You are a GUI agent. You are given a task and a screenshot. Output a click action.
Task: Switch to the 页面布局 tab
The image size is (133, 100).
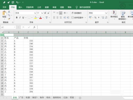click(30, 7)
